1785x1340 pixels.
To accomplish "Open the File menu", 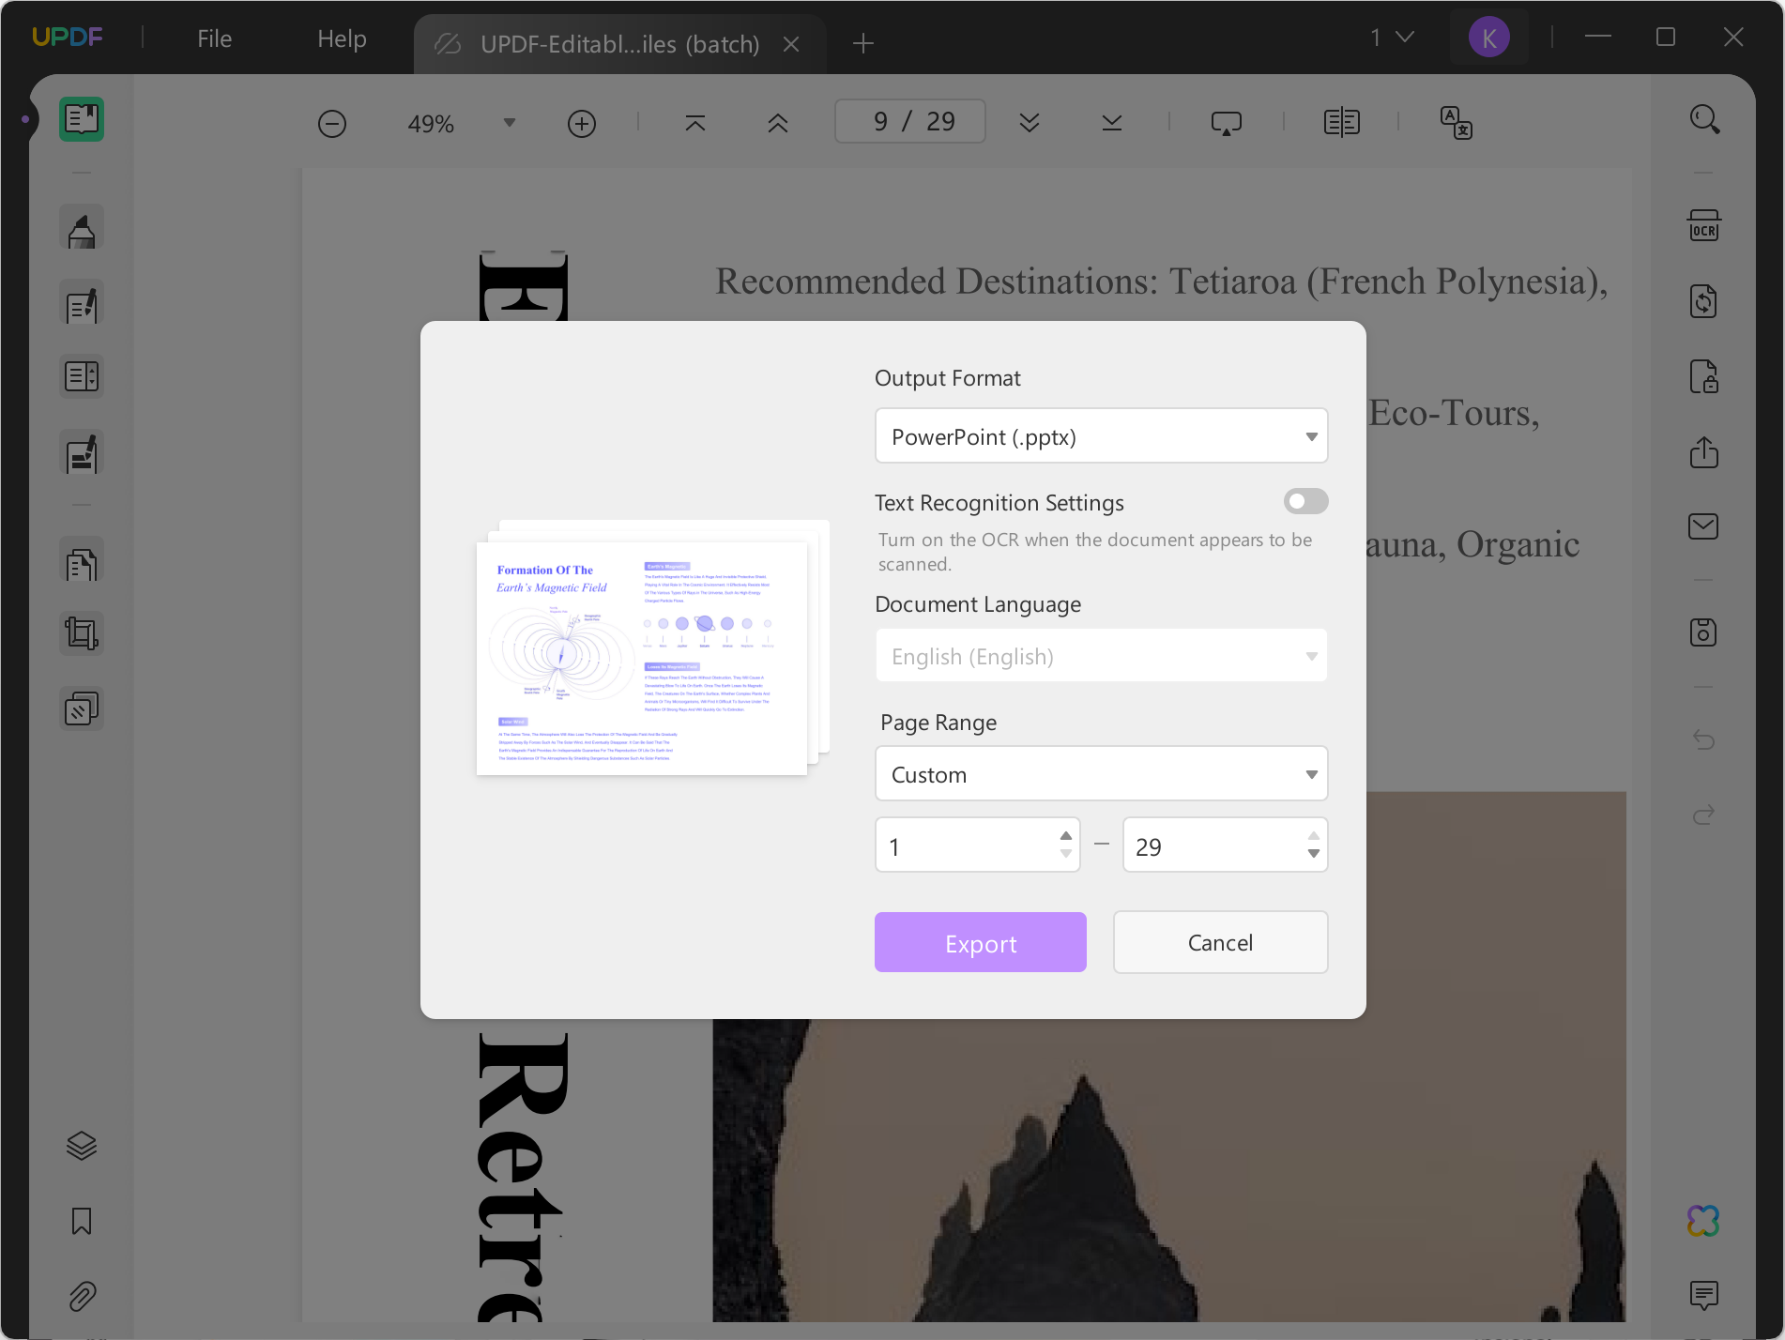I will tap(214, 38).
